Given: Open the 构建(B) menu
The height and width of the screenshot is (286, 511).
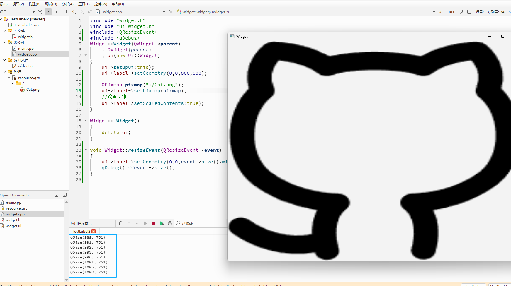Looking at the screenshot, I should point(35,4).
